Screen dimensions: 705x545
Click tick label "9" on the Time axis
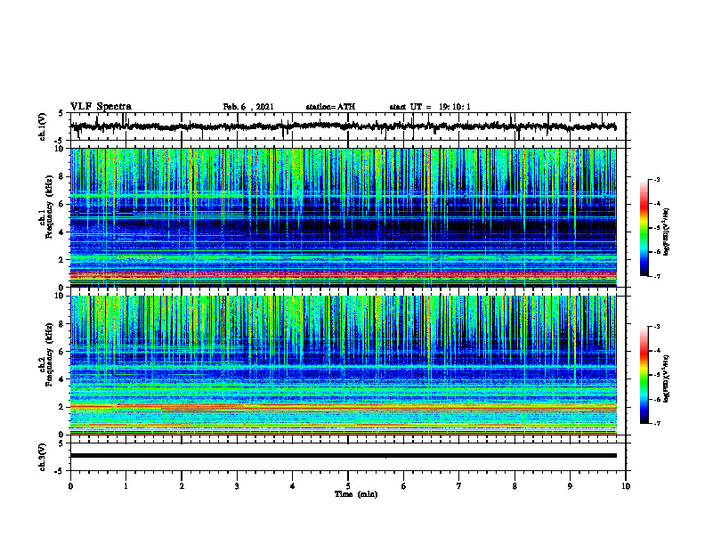(x=570, y=486)
